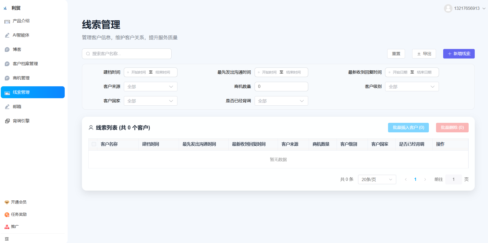The width and height of the screenshot is (488, 243).
Task: Open the 开通会员 menu item
Action: (18, 202)
